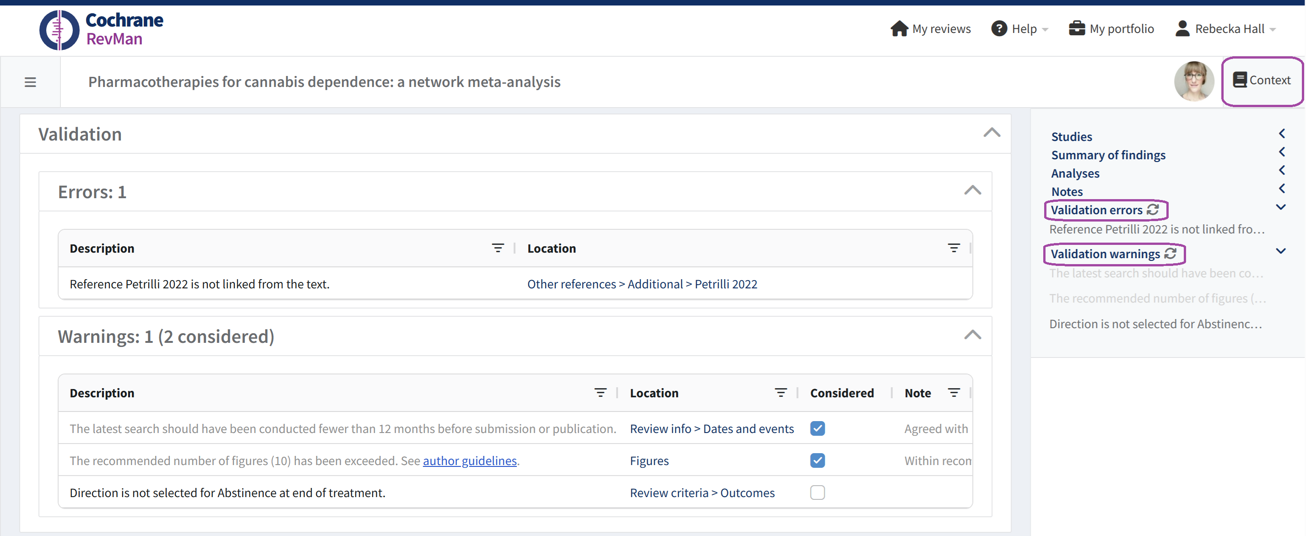Click the Context button
This screenshot has width=1306, height=536.
[1262, 80]
